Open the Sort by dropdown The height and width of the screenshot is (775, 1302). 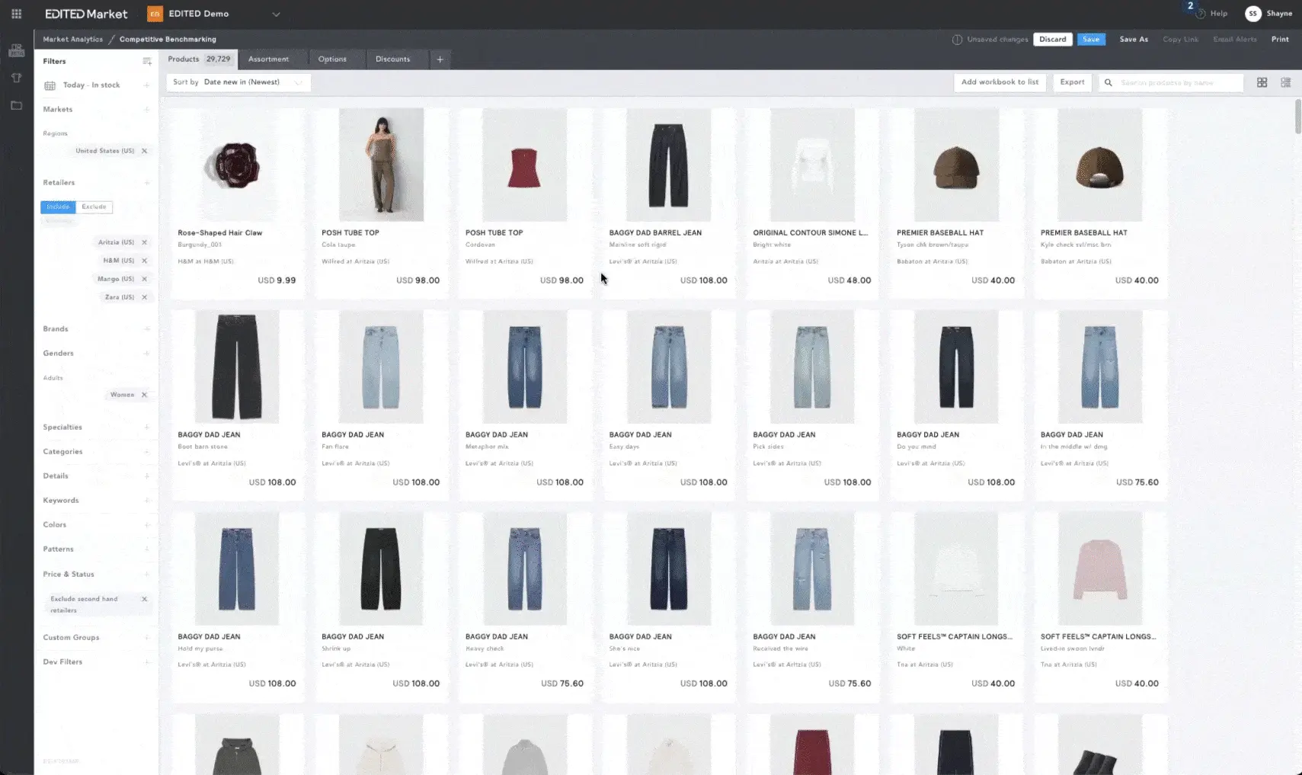click(238, 82)
